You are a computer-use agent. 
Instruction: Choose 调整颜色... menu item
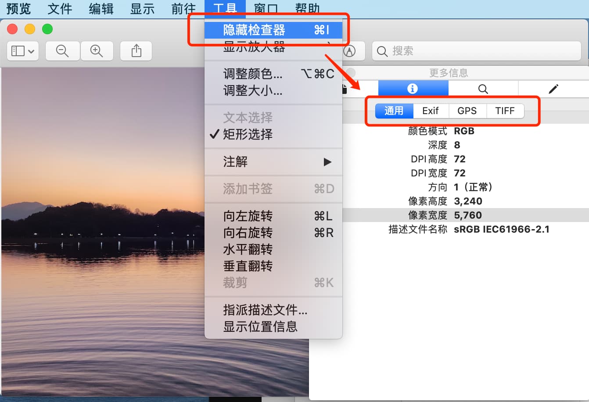(273, 74)
